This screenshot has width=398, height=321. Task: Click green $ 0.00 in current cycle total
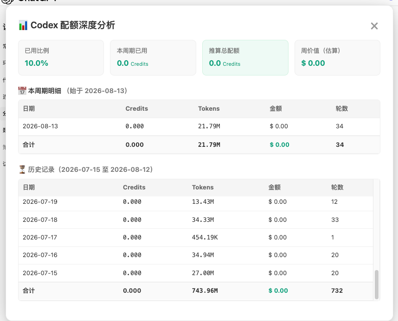tap(279, 145)
